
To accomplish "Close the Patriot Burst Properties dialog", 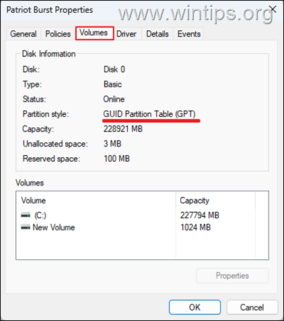I will [273, 9].
